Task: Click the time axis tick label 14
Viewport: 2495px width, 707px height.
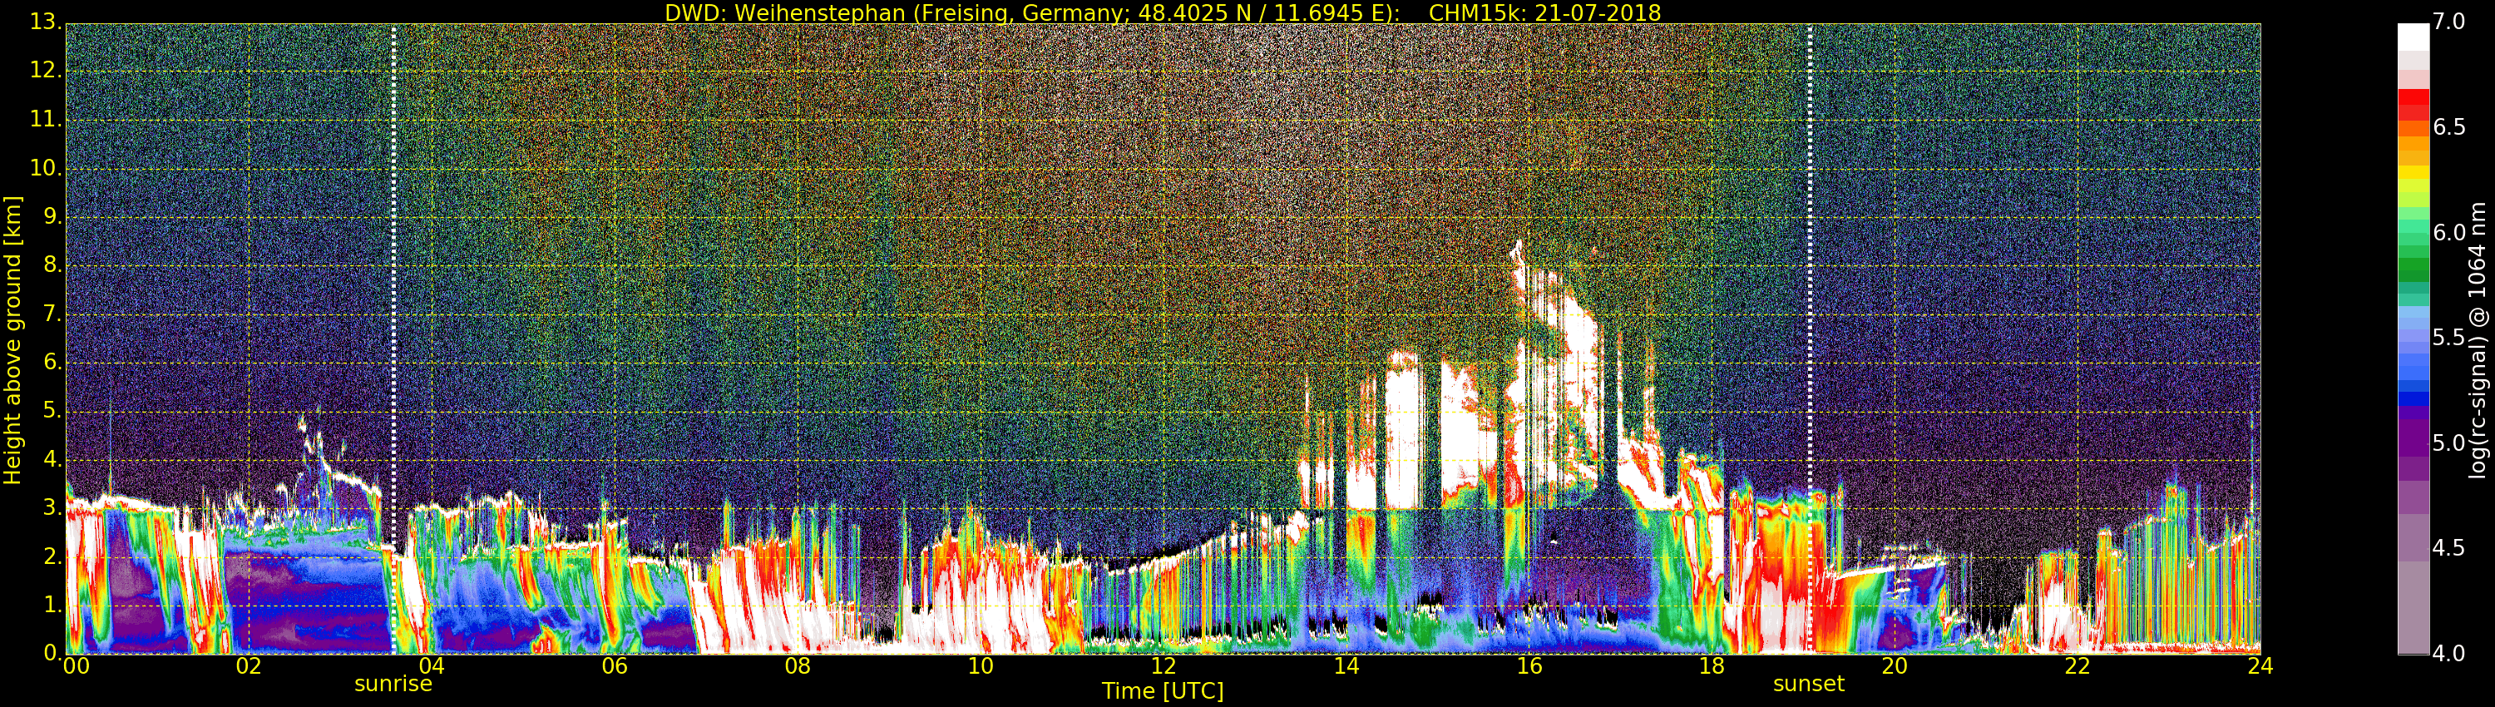Action: click(x=1346, y=666)
